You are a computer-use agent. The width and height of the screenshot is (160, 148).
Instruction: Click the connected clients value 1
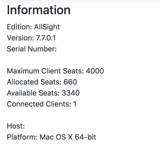click(75, 104)
